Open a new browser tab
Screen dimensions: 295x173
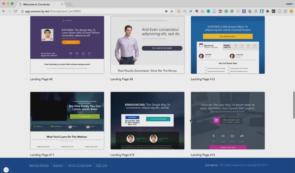tap(69, 4)
